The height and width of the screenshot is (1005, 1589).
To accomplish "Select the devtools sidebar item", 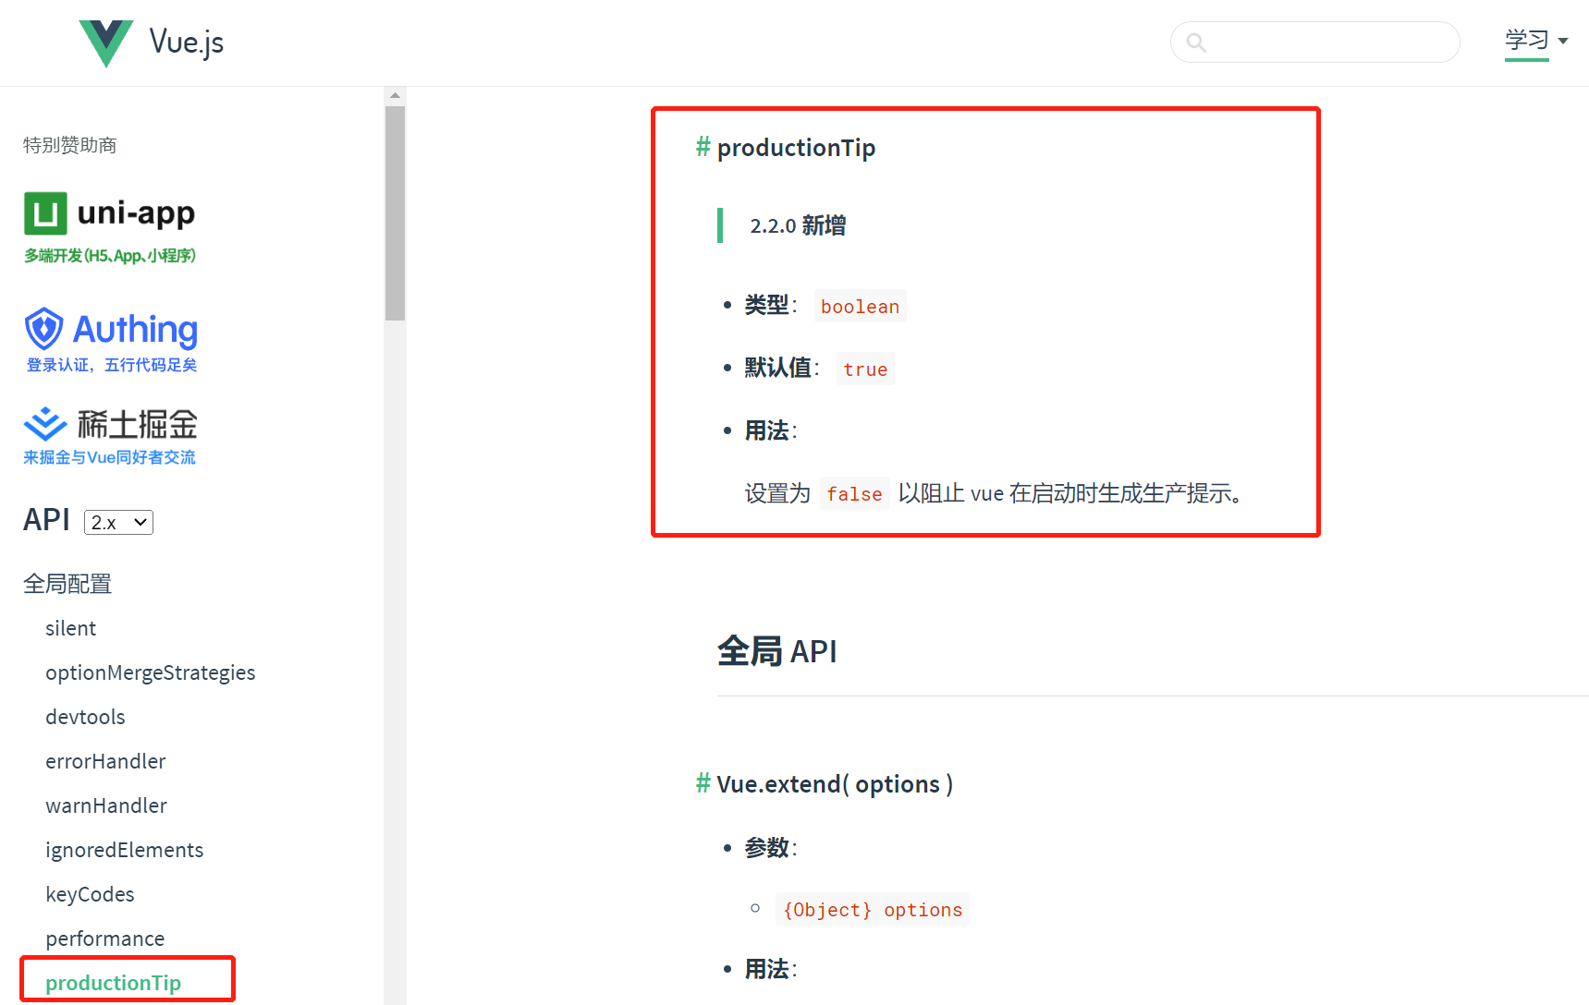I will (85, 717).
